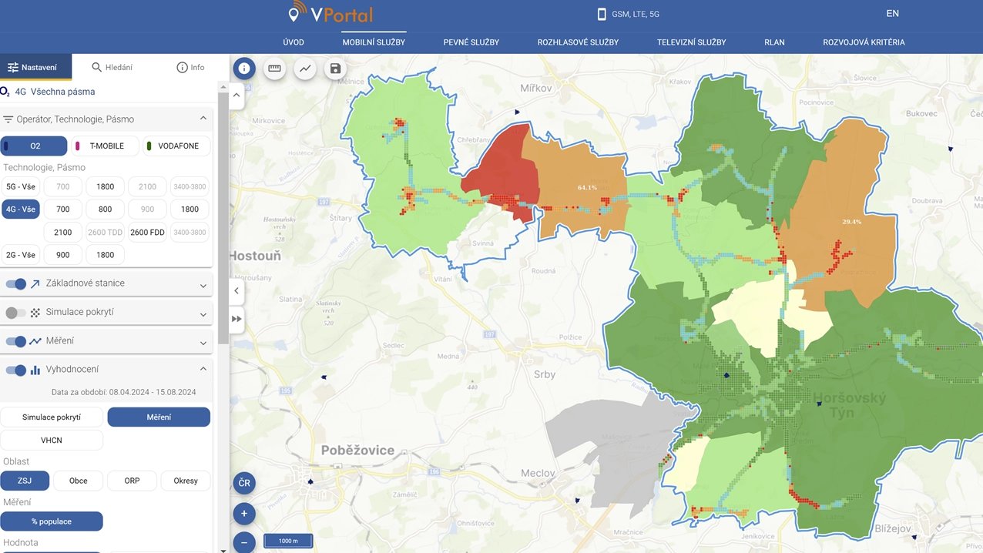Disable the Základnové stanice toggle
This screenshot has height=553, width=983.
[x=15, y=283]
